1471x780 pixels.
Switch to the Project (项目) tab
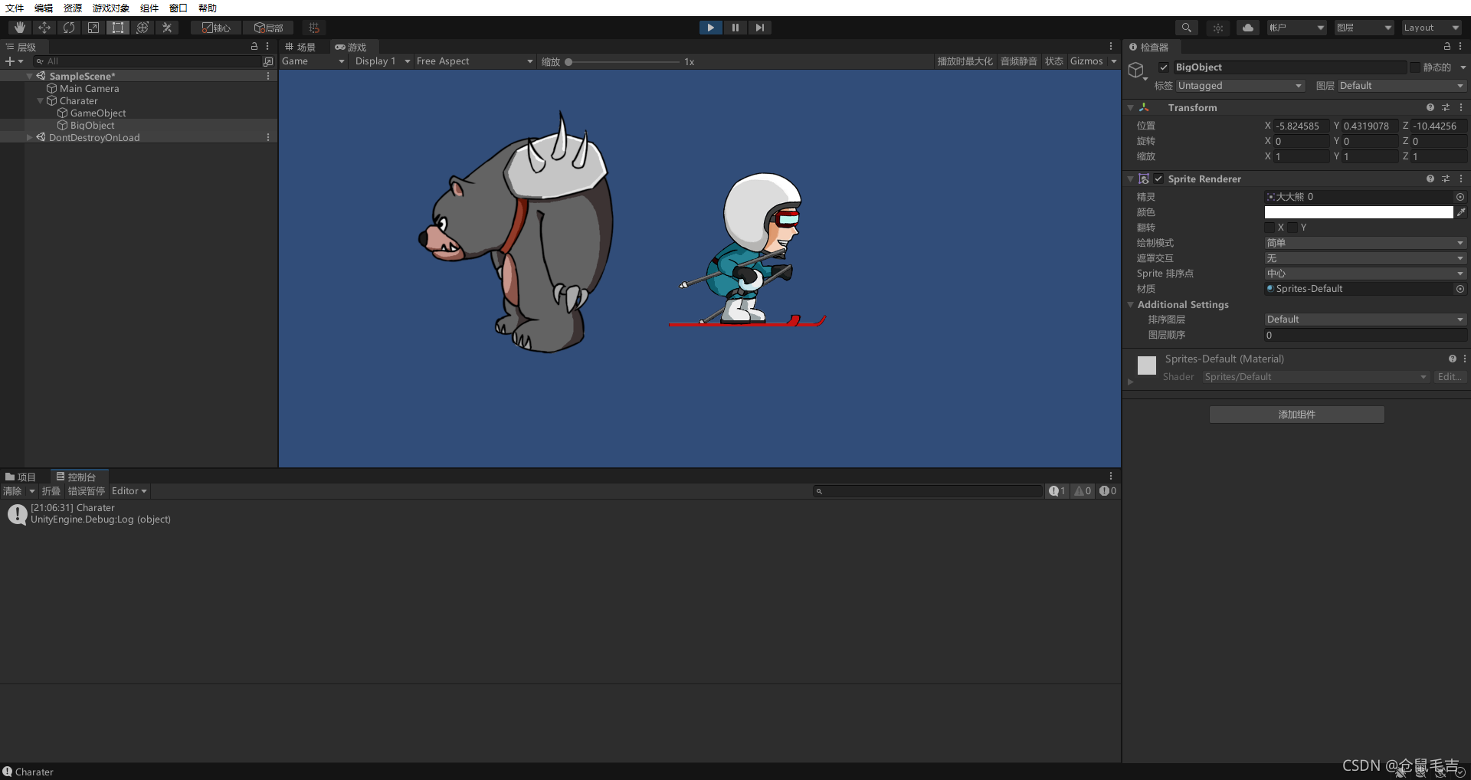(x=21, y=477)
